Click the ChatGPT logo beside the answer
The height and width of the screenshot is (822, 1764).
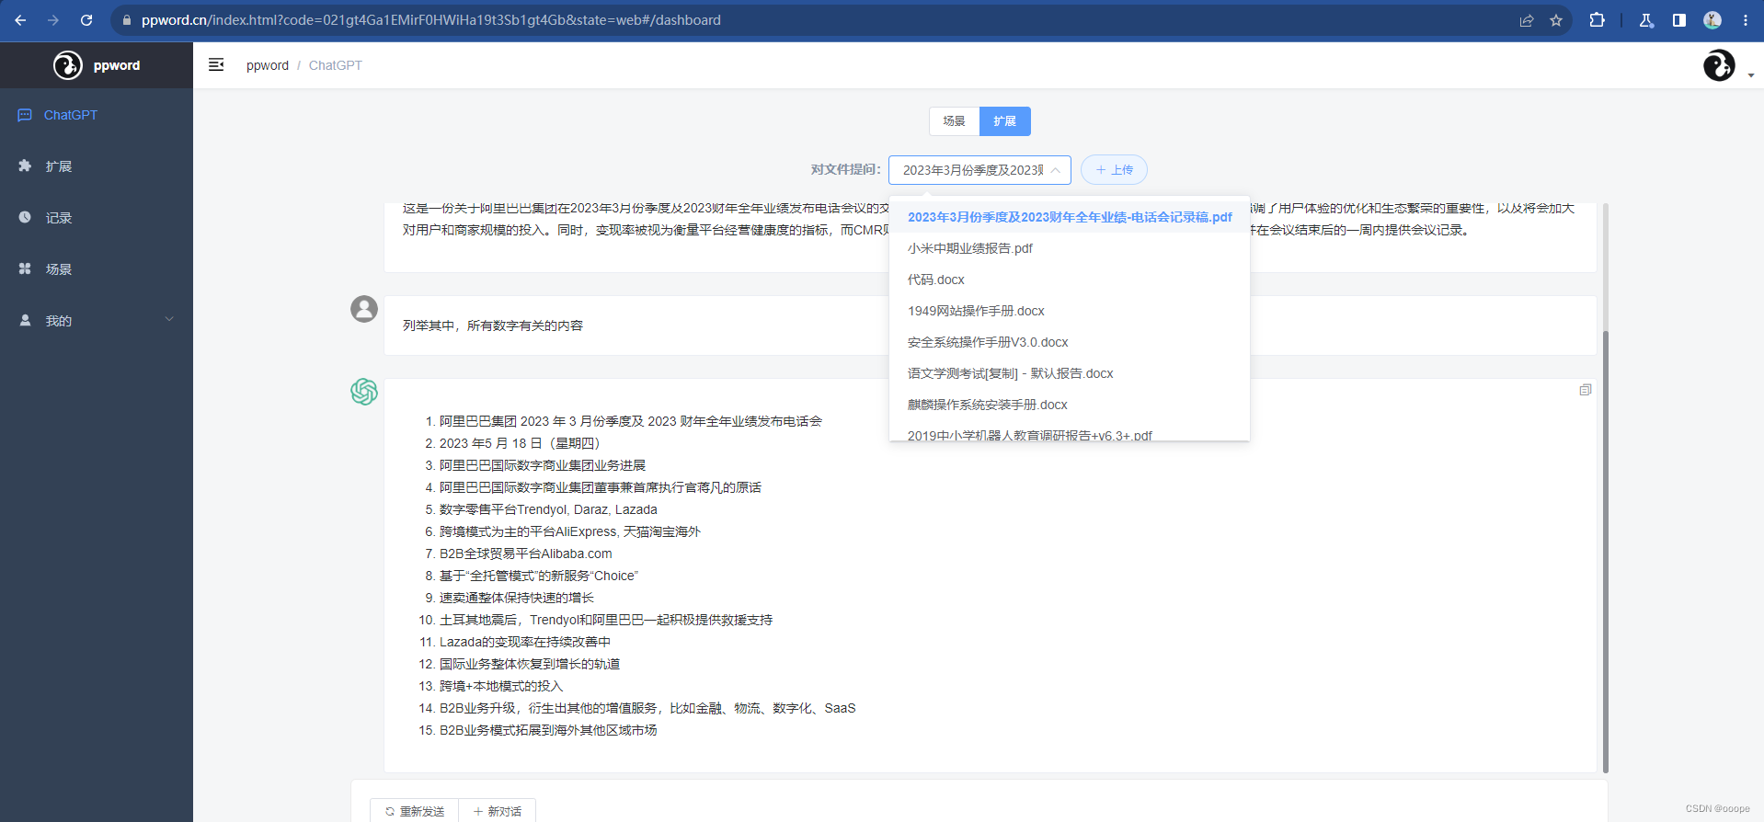click(364, 392)
